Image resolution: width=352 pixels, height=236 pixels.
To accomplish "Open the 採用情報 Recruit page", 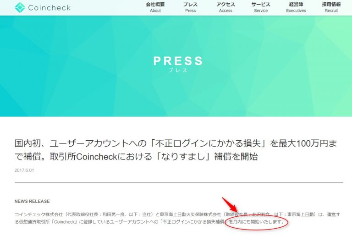I will 331,7.
